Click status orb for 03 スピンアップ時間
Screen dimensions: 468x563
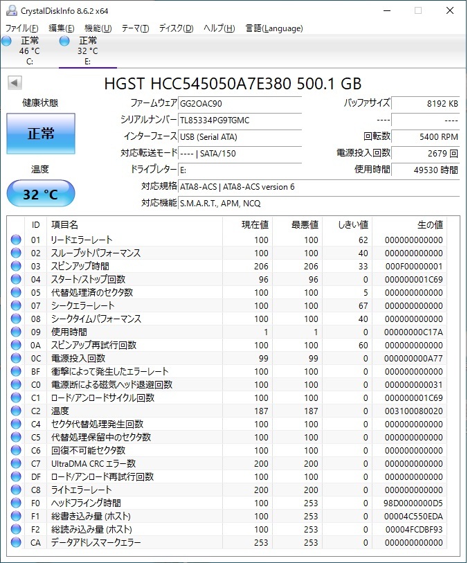tap(16, 266)
